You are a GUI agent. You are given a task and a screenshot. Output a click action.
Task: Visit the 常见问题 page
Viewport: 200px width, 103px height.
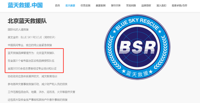[x=131, y=5]
